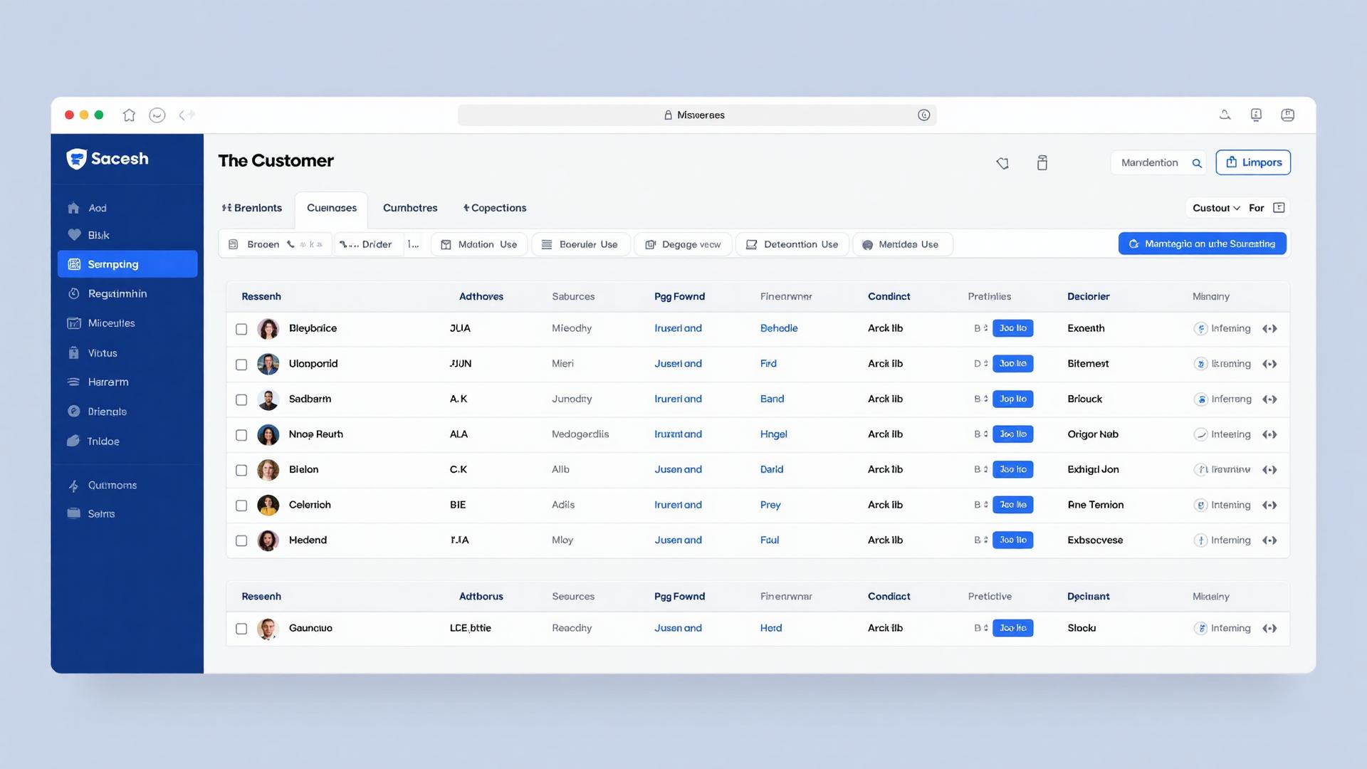Select Sermpting in the sidebar
This screenshot has height=769, width=1367.
click(x=127, y=264)
